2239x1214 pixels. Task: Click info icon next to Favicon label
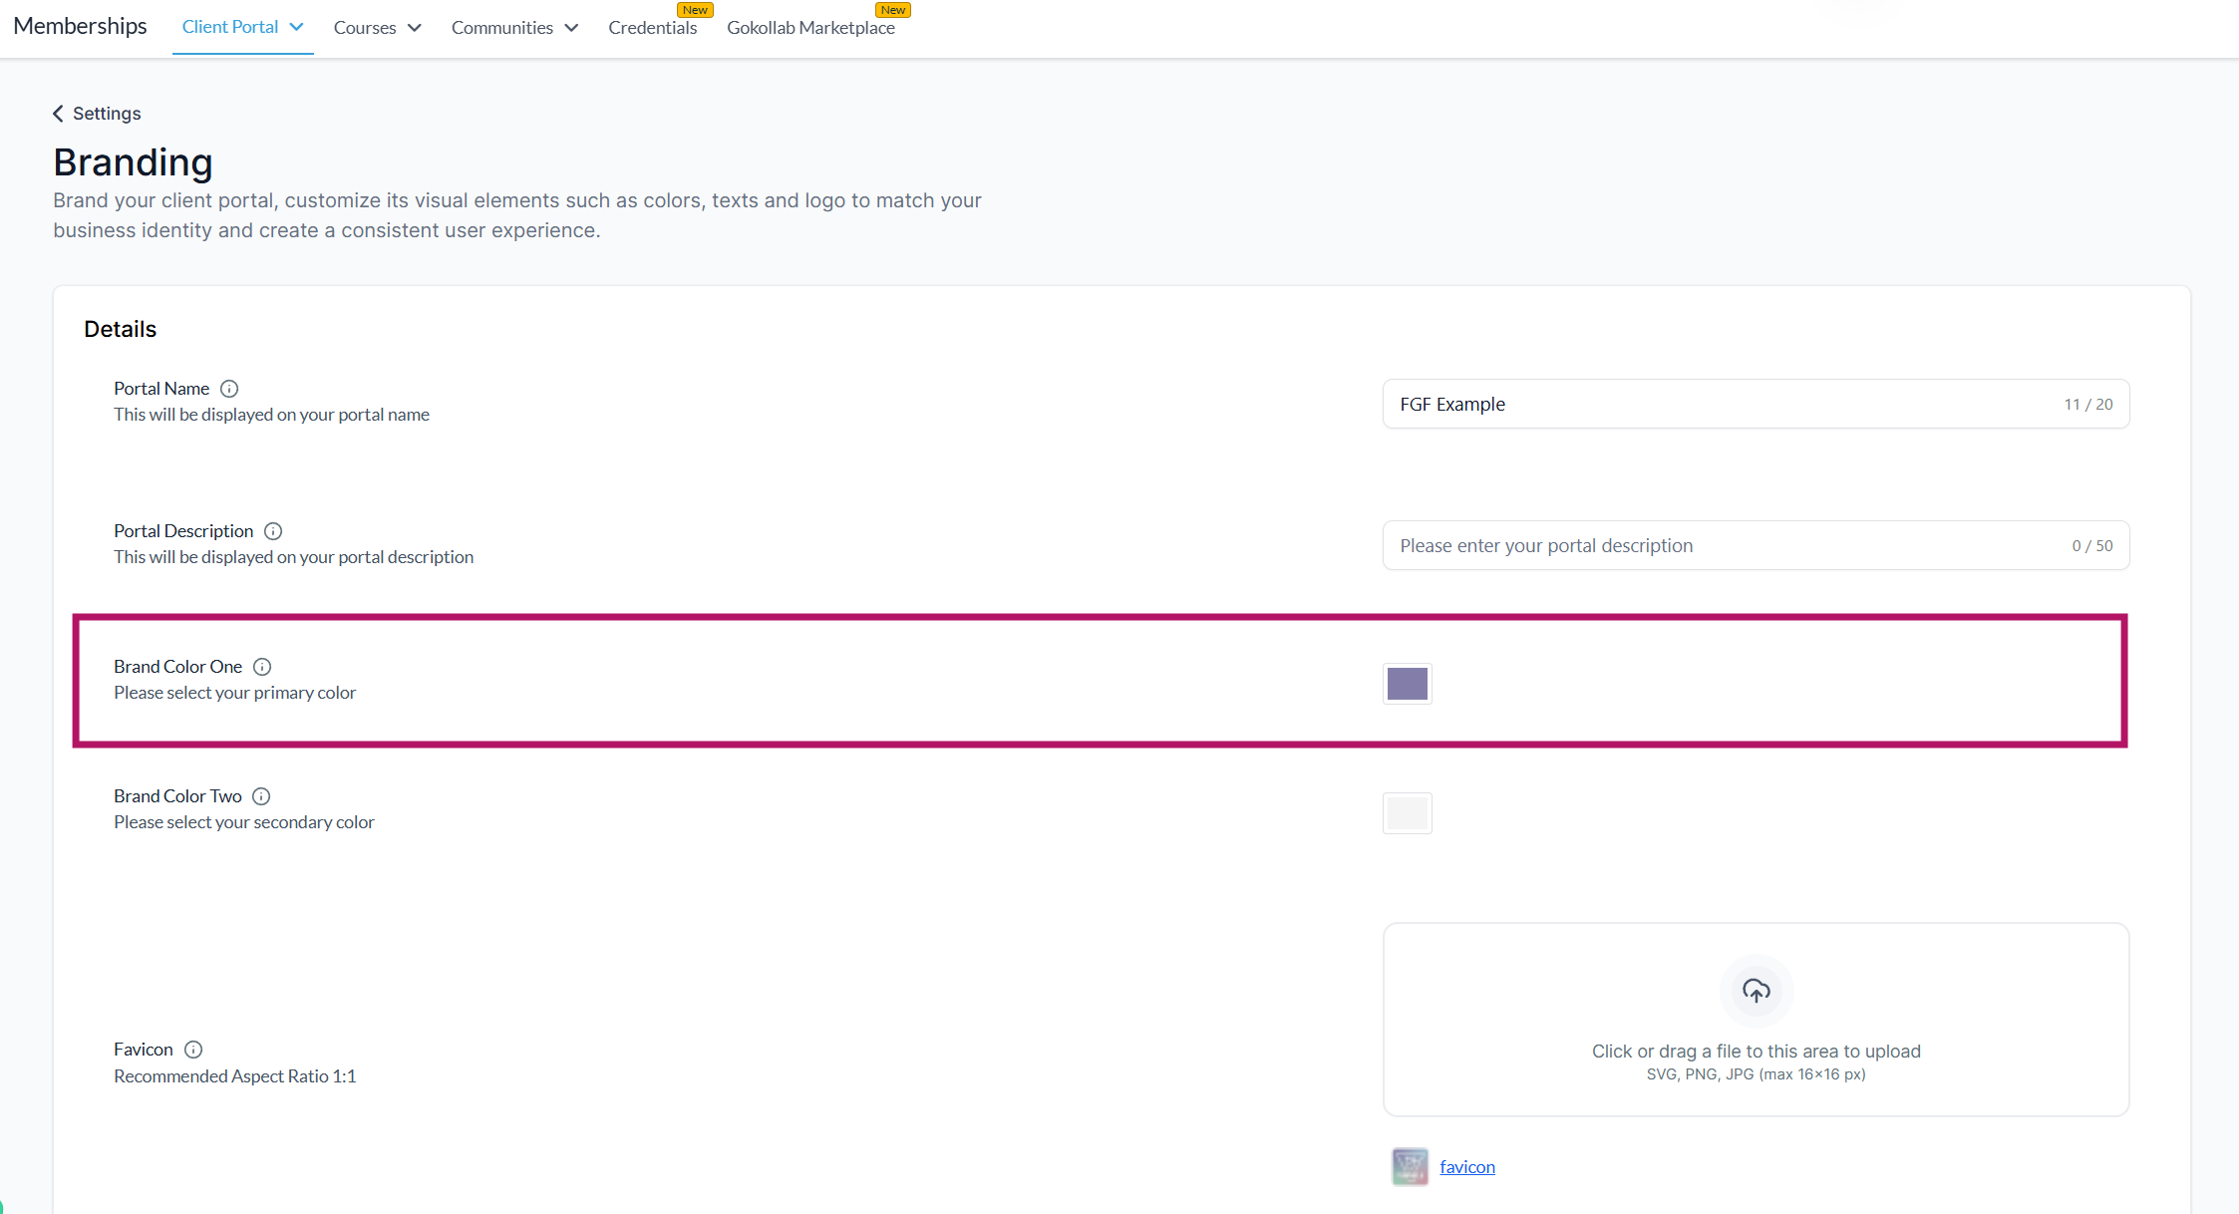click(193, 1050)
